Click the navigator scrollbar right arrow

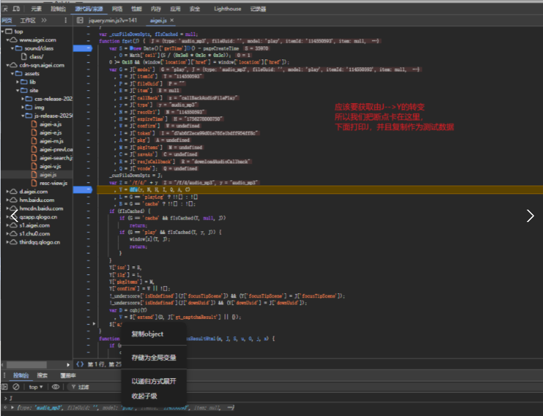pyautogui.click(x=68, y=364)
